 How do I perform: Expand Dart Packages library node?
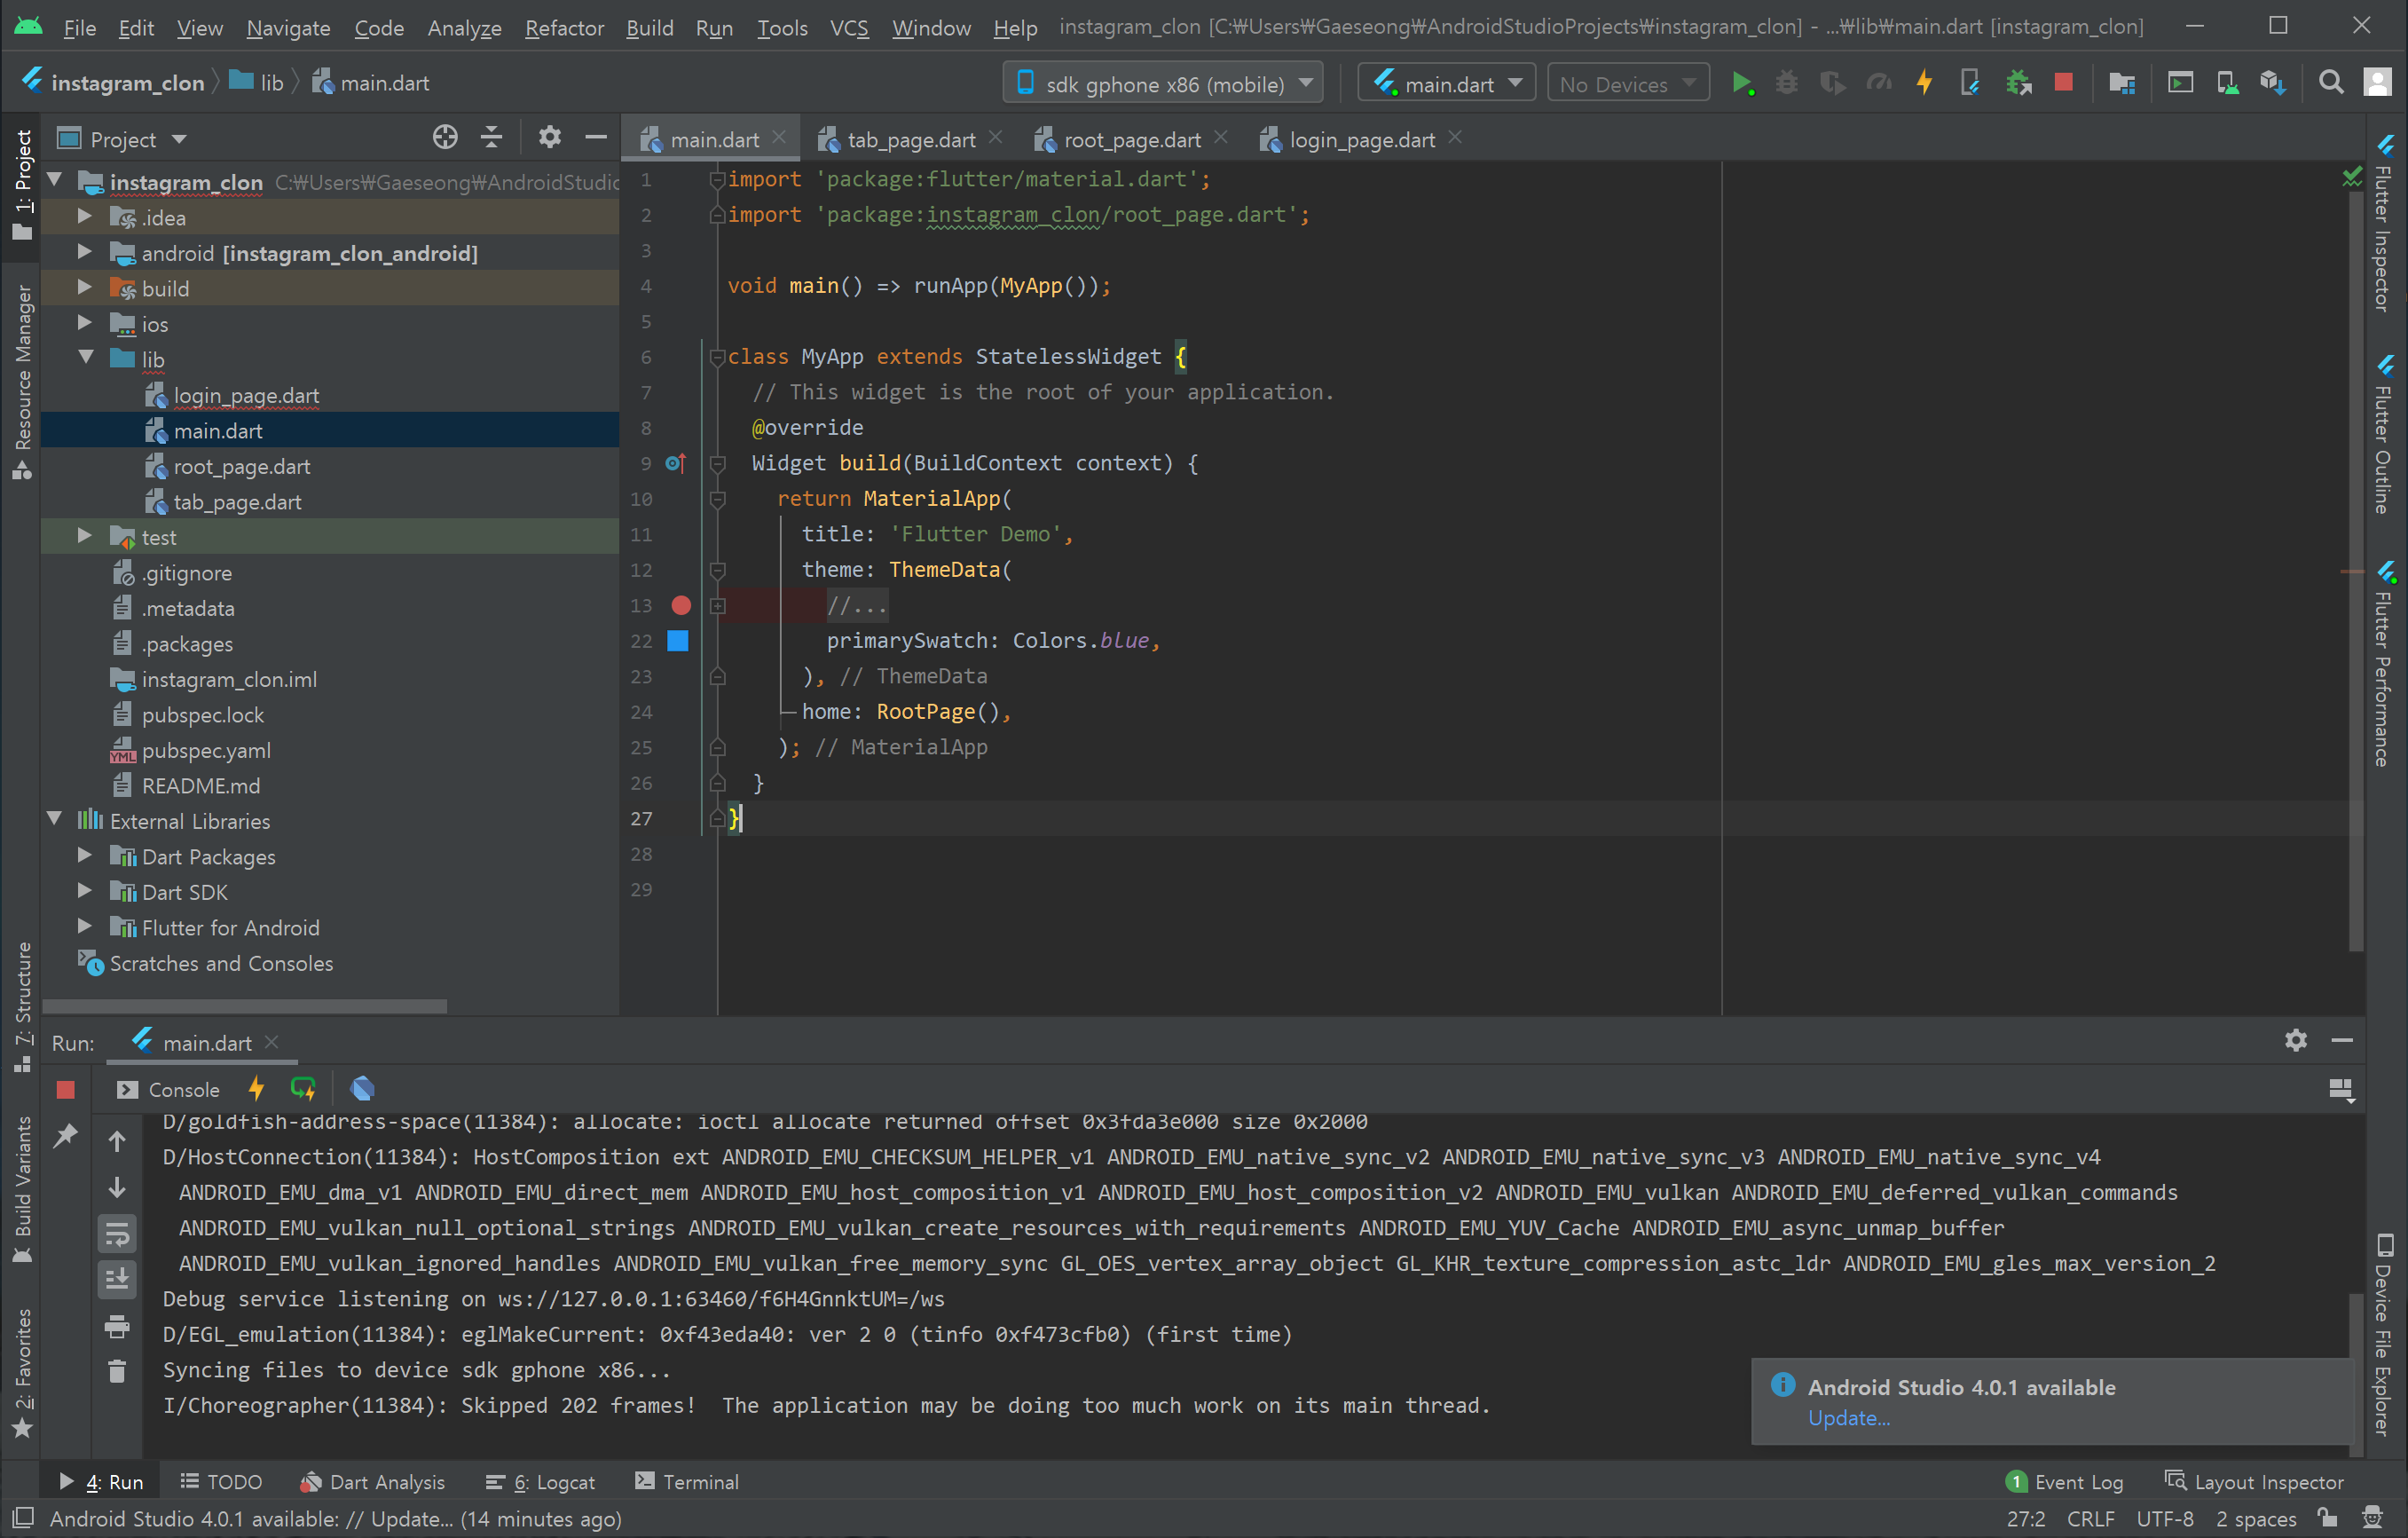(x=84, y=856)
